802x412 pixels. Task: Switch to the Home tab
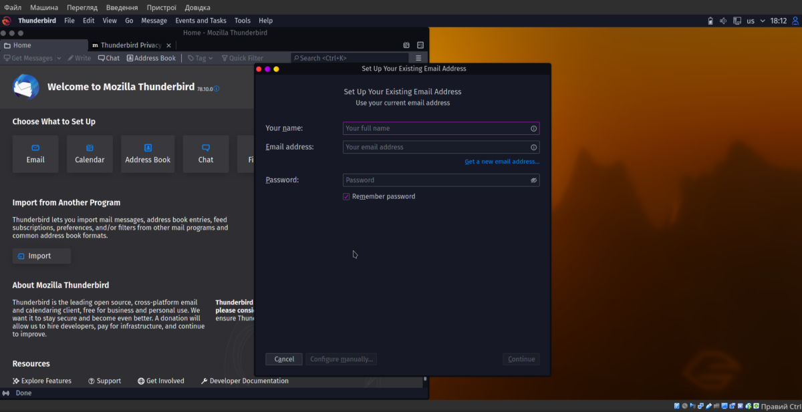tap(43, 45)
